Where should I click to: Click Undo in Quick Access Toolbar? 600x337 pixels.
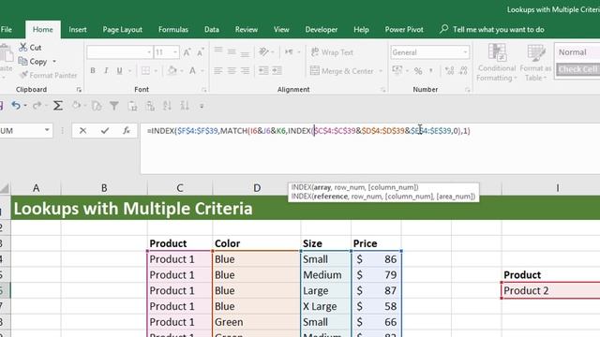pos(16,106)
